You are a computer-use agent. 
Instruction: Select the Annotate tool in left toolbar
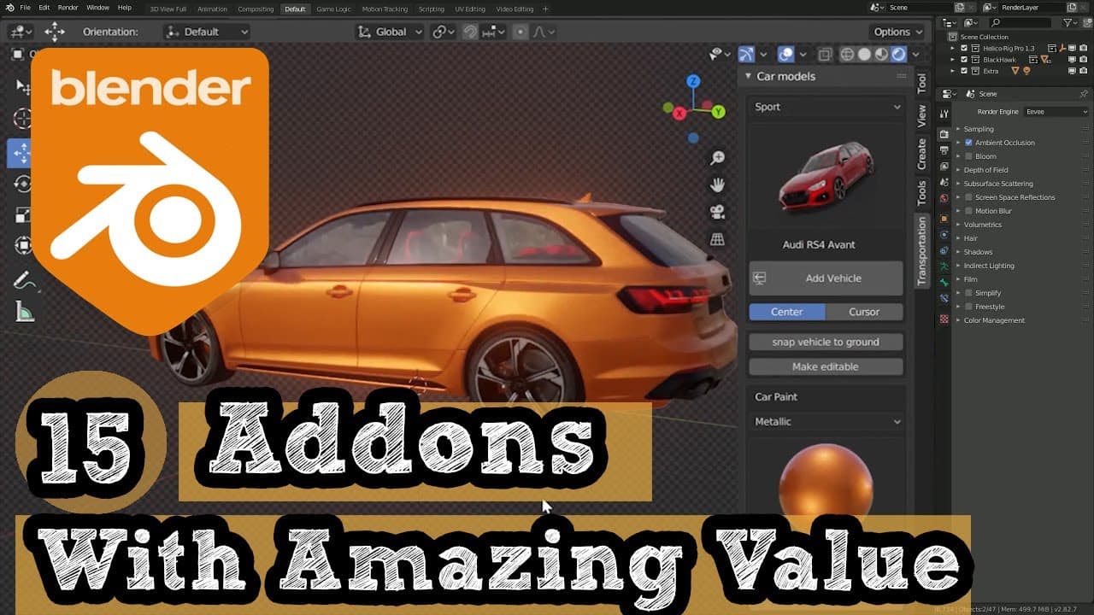[23, 280]
